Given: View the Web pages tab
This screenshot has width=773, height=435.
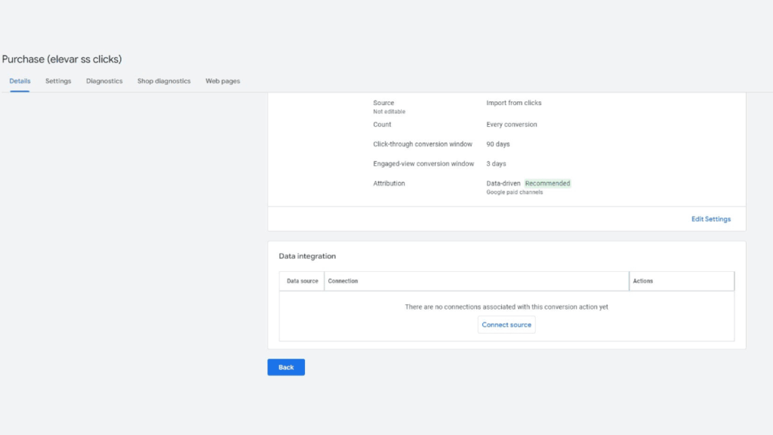Looking at the screenshot, I should [223, 81].
